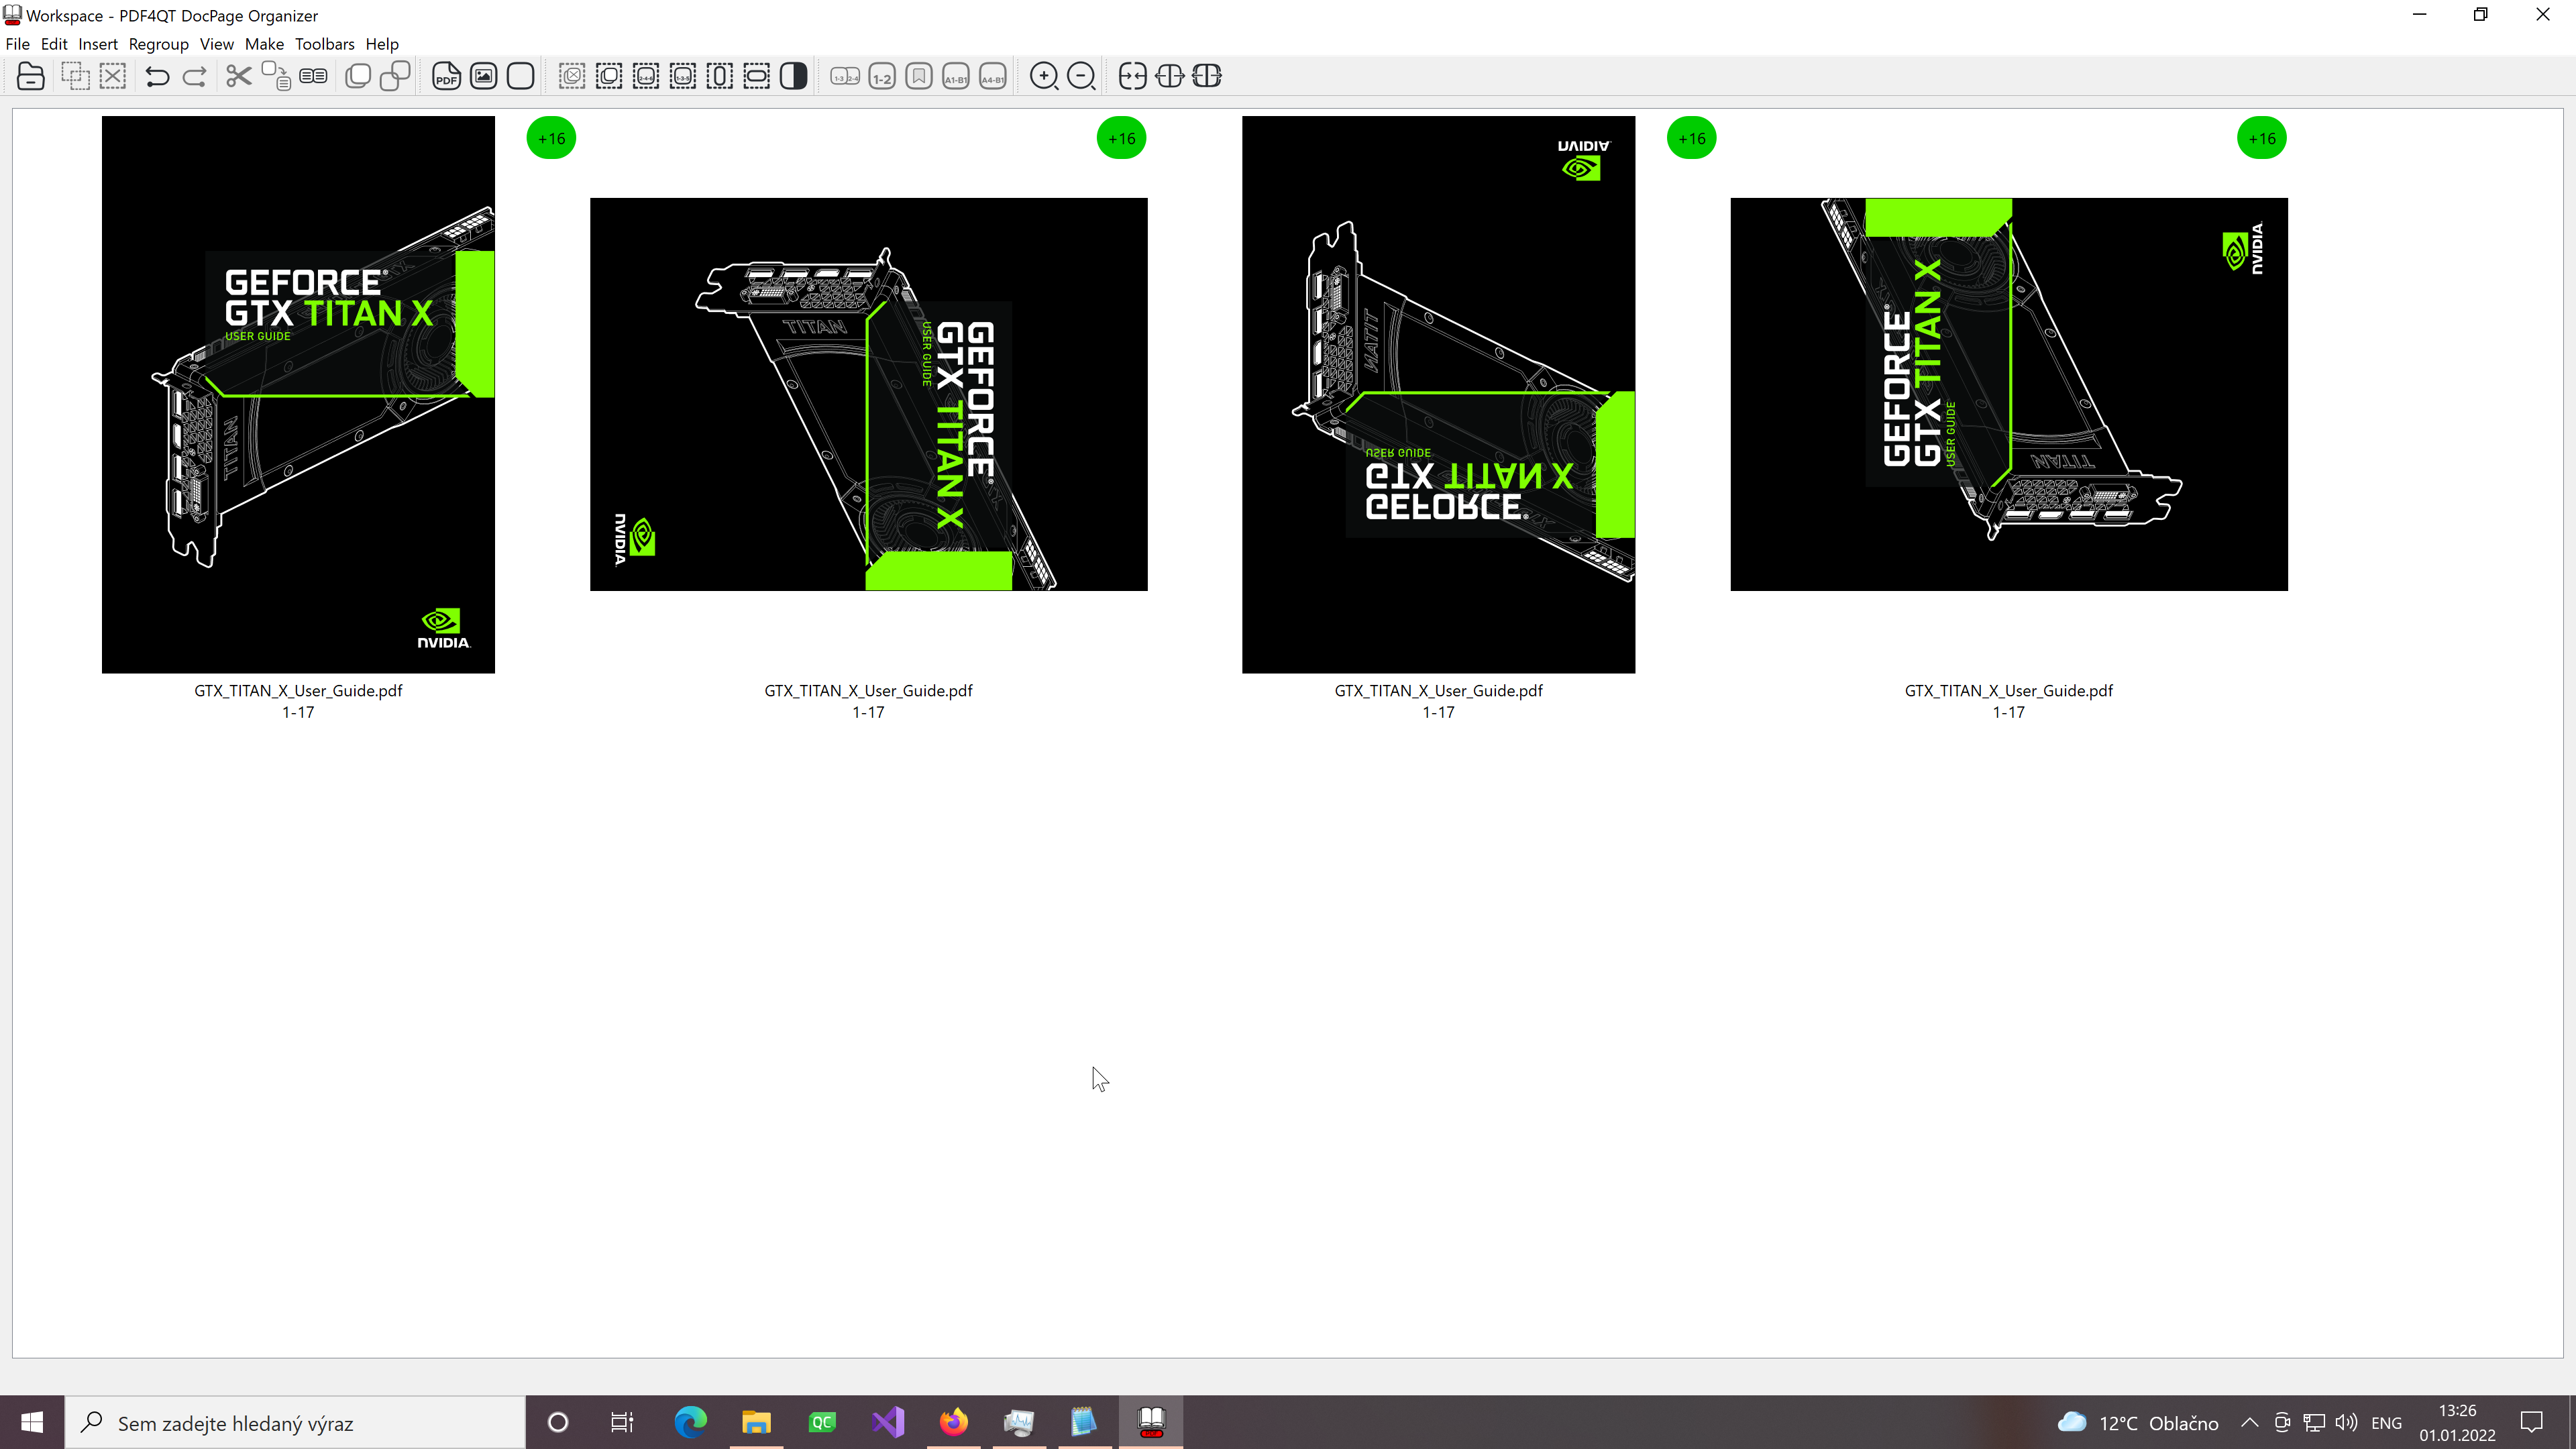
Task: Insert a PDF document via PDF icon
Action: 446,76
